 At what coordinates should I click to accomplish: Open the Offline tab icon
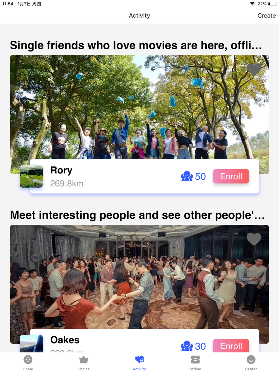tap(195, 360)
